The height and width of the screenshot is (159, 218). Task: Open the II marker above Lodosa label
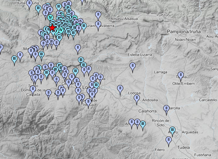pos(120,89)
